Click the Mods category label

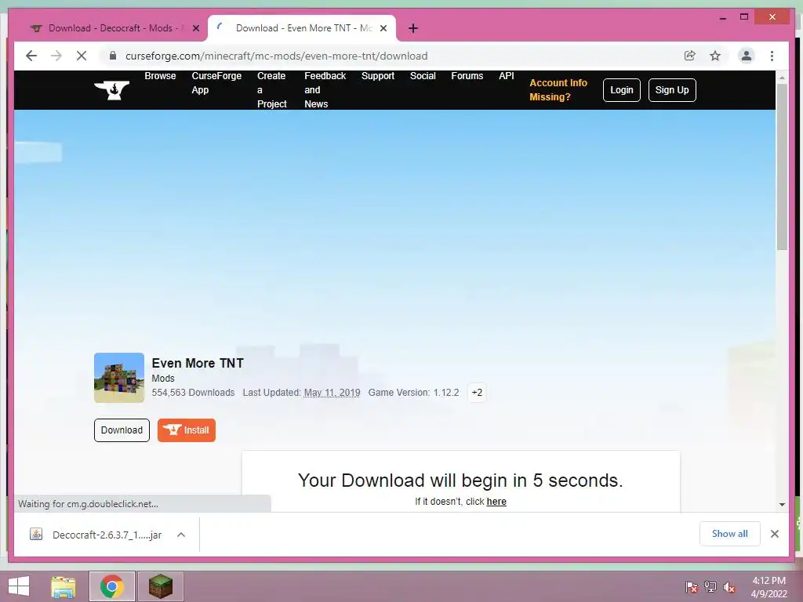click(163, 379)
